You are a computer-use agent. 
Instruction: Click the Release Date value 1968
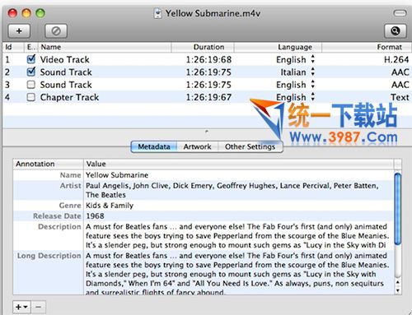click(x=95, y=216)
